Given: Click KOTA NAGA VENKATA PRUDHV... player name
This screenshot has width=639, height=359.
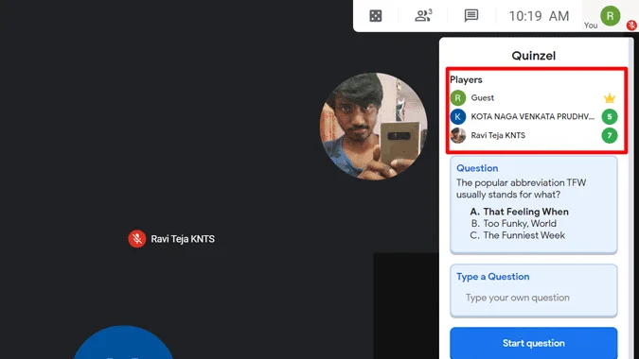Looking at the screenshot, I should [x=533, y=117].
